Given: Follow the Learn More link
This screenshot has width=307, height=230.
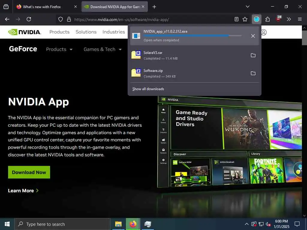Looking at the screenshot, I should pos(23,190).
